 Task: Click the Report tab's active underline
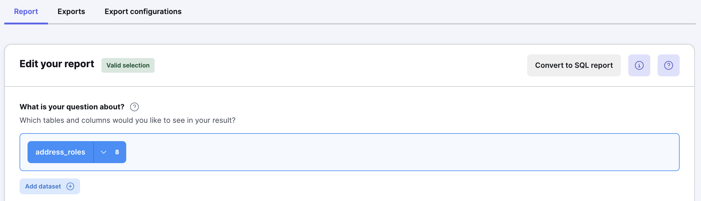26,23
